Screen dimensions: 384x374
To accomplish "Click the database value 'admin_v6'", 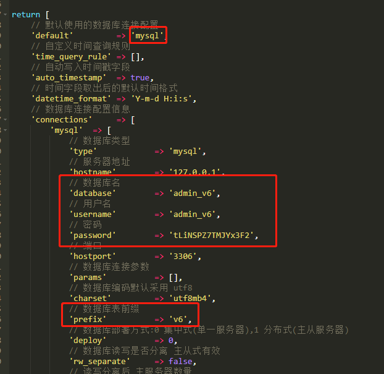I will [x=193, y=193].
